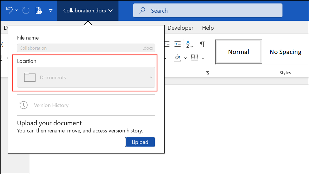Click the Shading paint bucket icon
This screenshot has height=174, width=309.
[177, 58]
